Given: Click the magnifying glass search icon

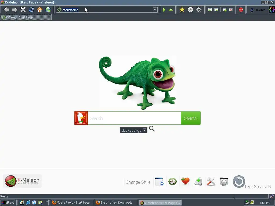Looking at the screenshot, I should pyautogui.click(x=152, y=129).
